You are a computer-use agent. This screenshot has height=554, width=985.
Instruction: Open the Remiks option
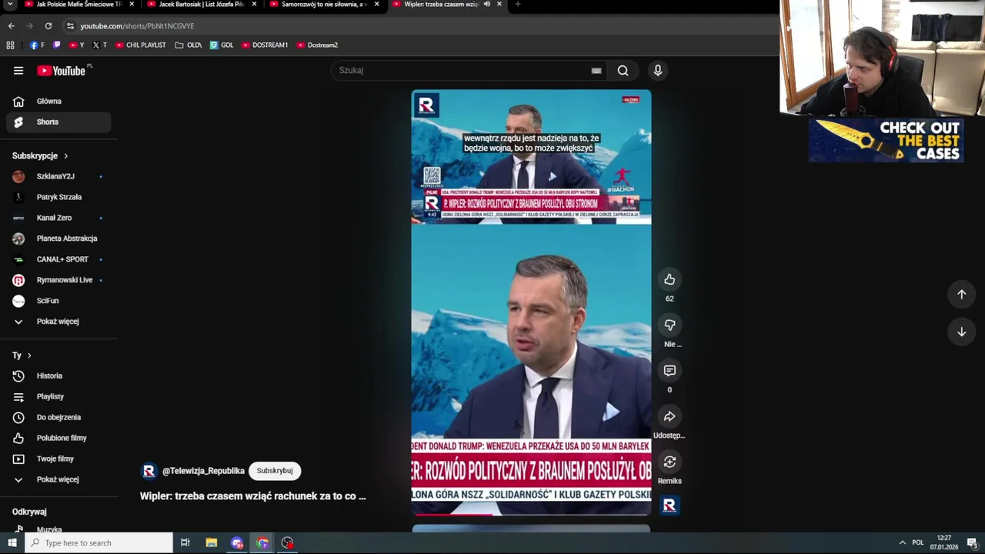click(x=669, y=462)
